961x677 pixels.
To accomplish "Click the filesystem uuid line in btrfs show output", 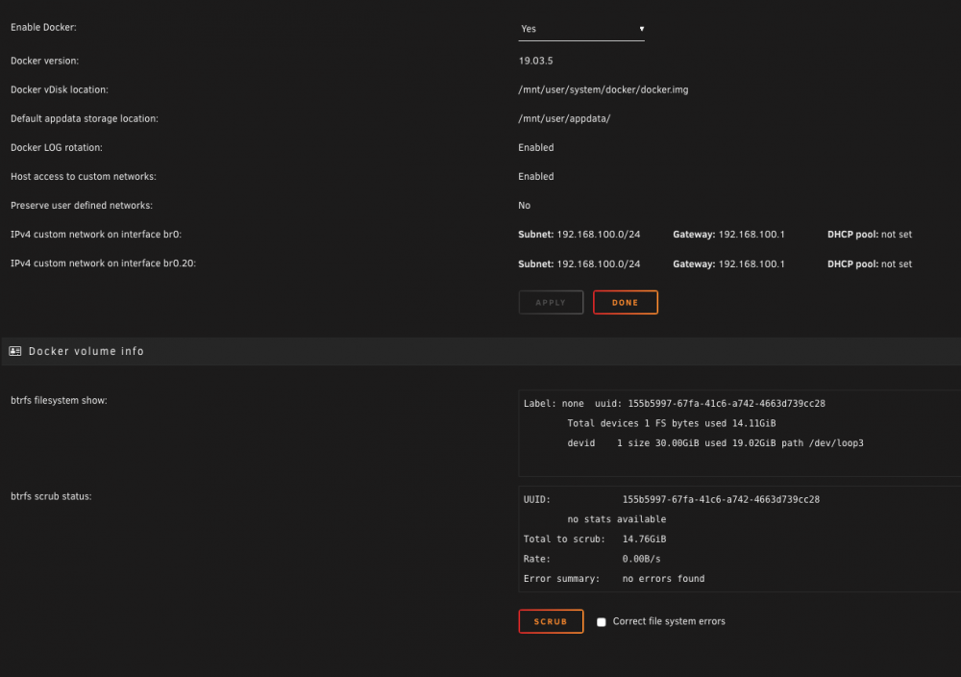I will [x=675, y=404].
